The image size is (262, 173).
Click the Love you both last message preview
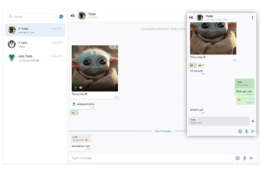(x=29, y=61)
